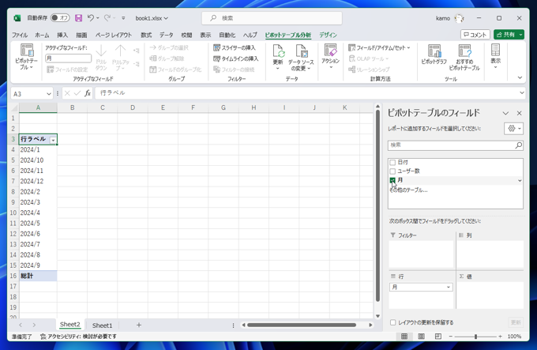537x350 pixels.
Task: Click the 100% zoom level
Action: [514, 337]
